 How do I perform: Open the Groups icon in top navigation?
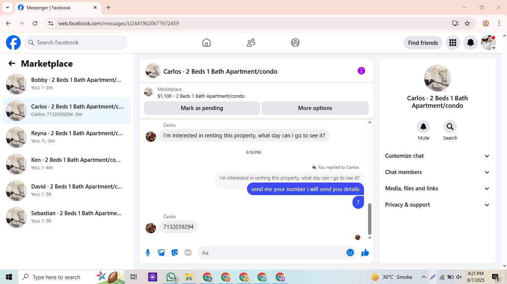[295, 43]
